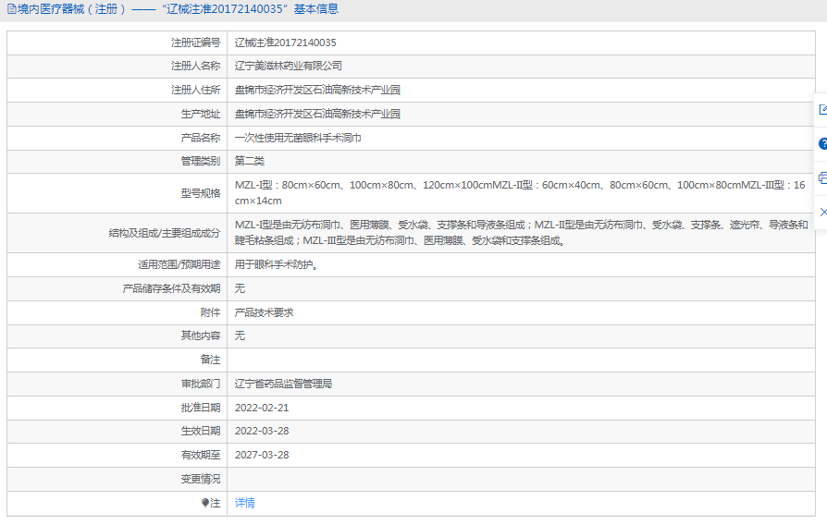Screen dimensions: 827x525
Task: Click registration number 辽械注准20172140035 value cell
Action: [x=285, y=43]
